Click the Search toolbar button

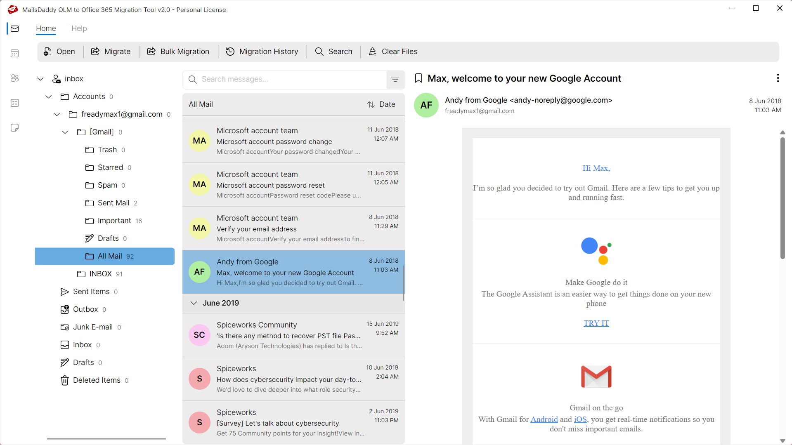click(333, 52)
